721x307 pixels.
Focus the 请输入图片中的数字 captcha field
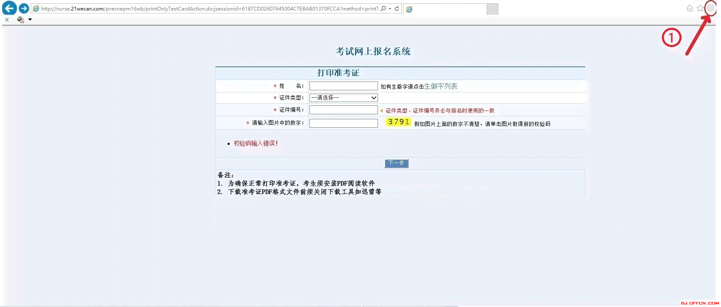pos(343,123)
